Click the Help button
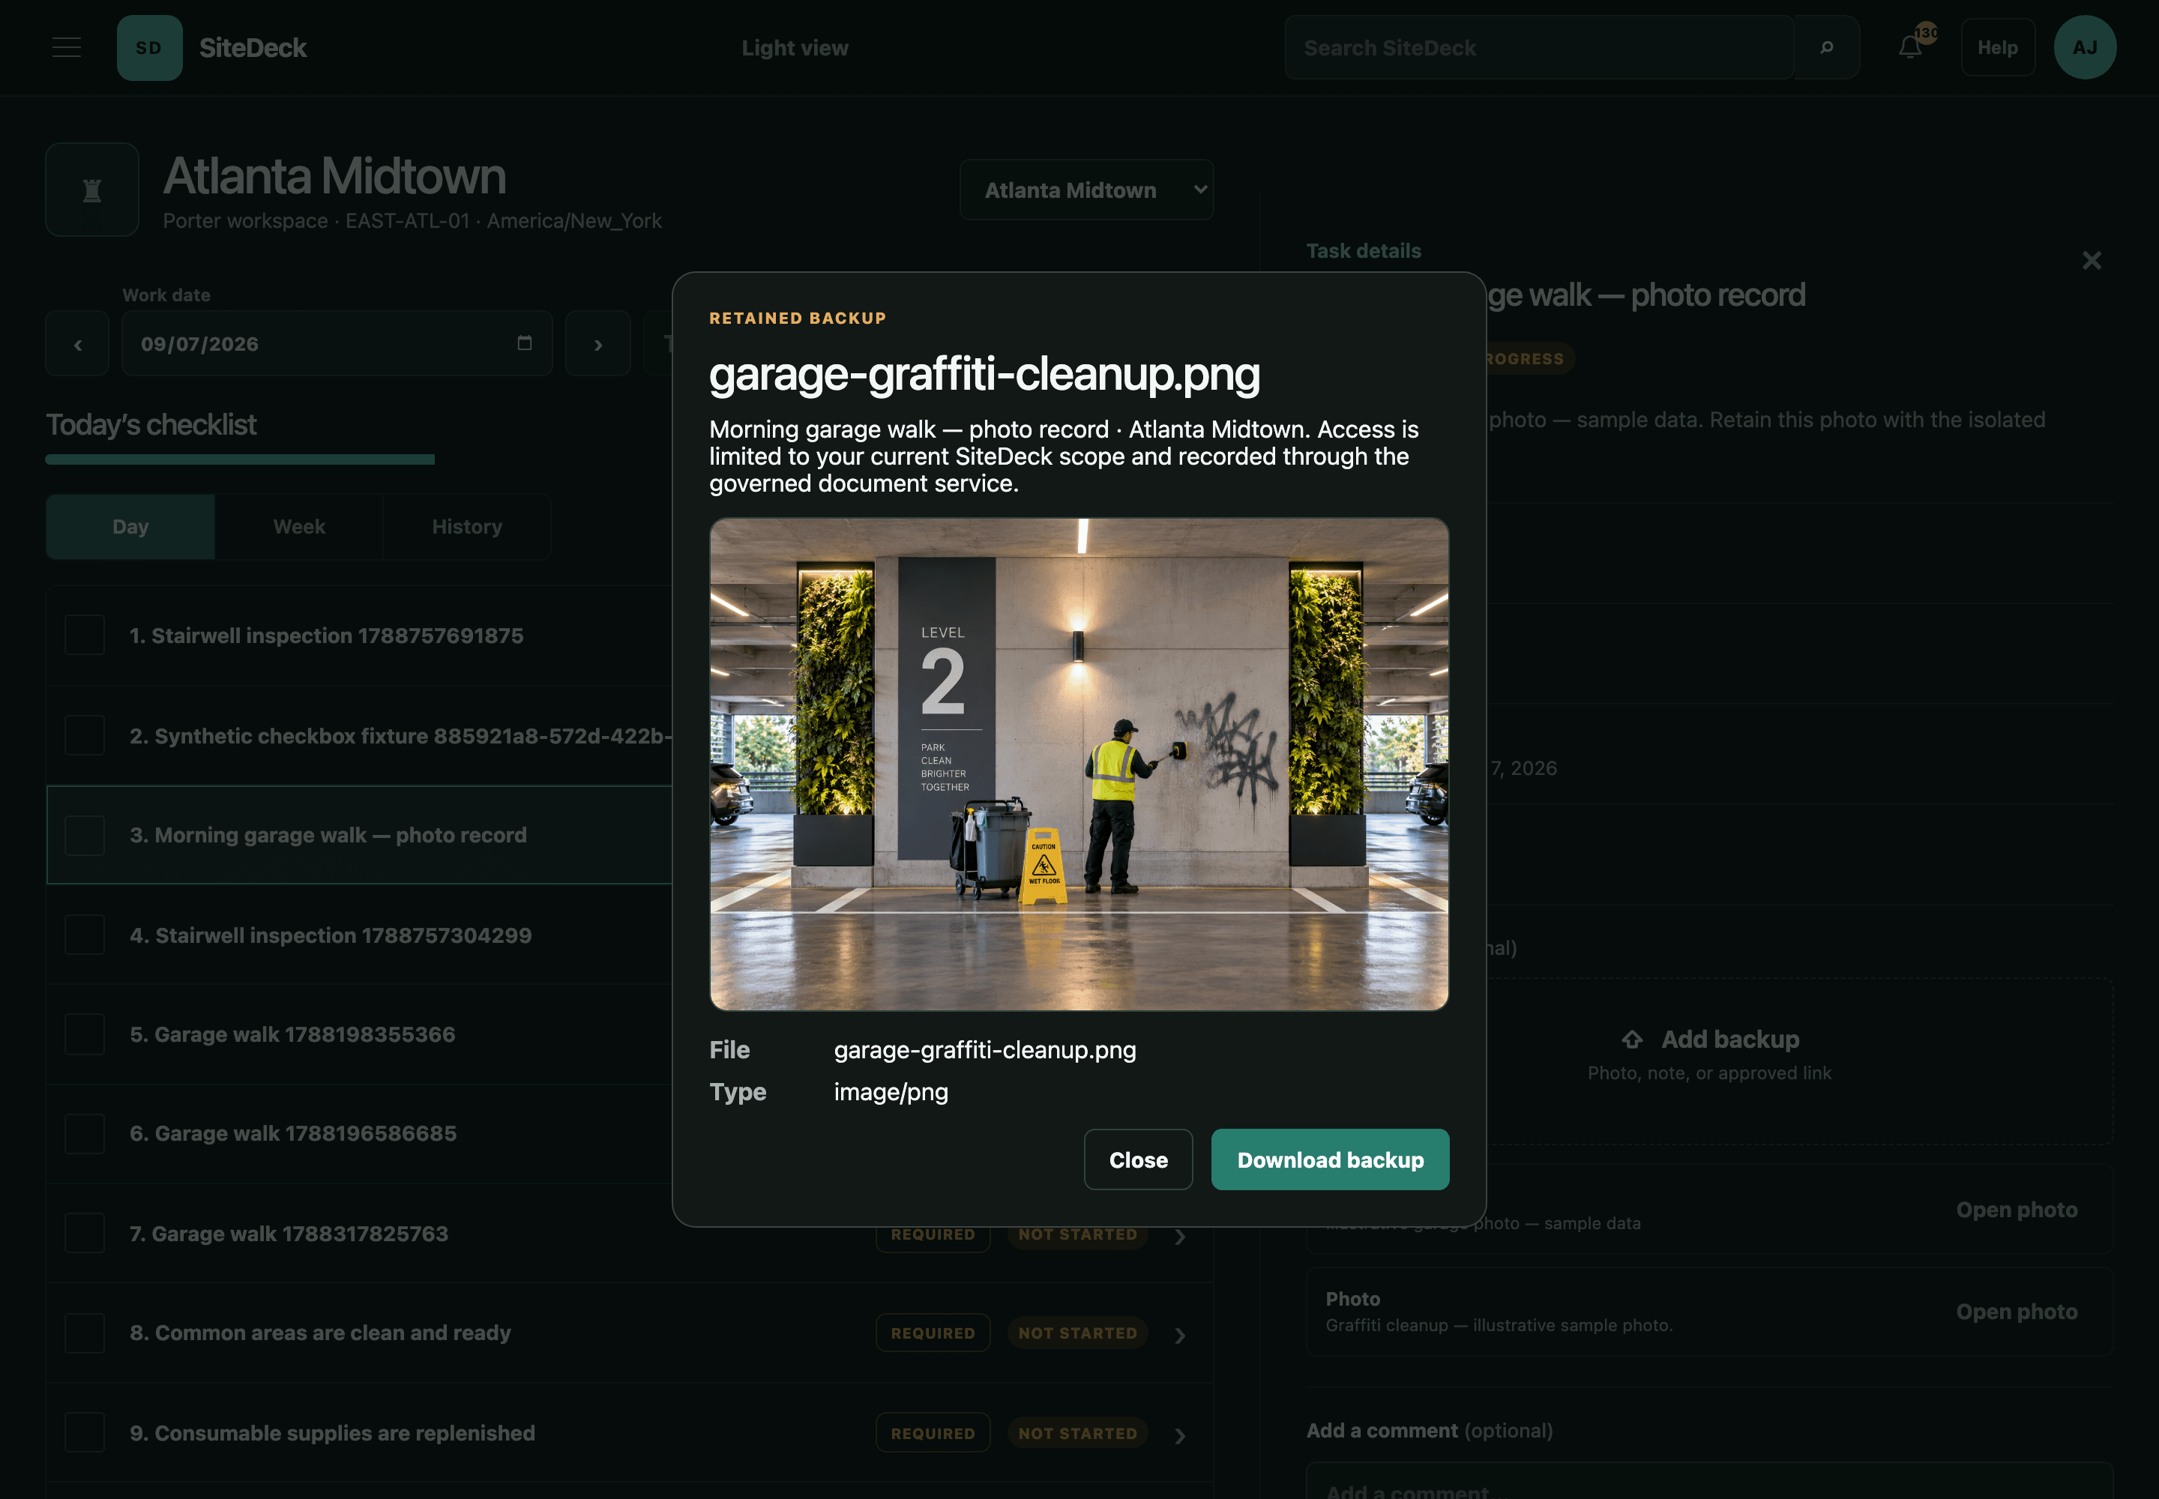2159x1499 pixels. point(1997,48)
